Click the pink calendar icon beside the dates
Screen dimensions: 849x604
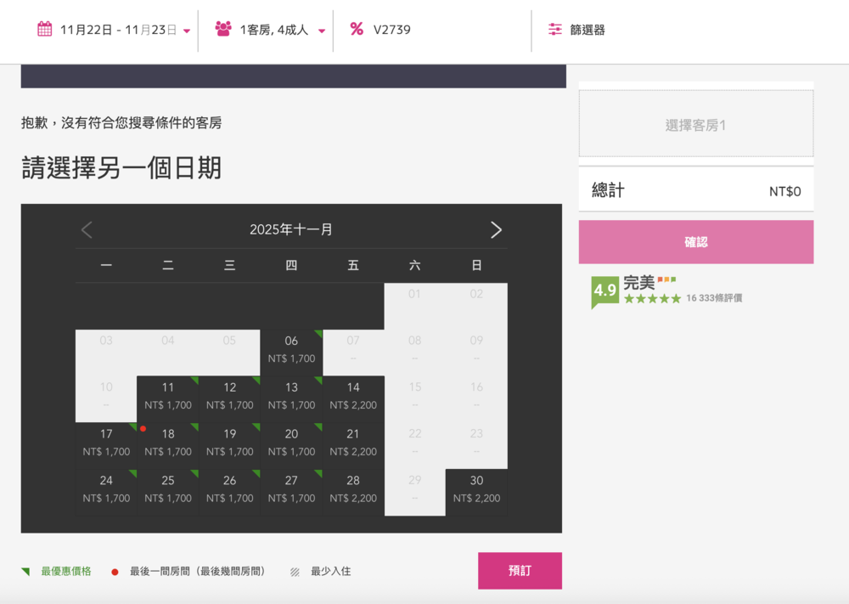pyautogui.click(x=44, y=28)
